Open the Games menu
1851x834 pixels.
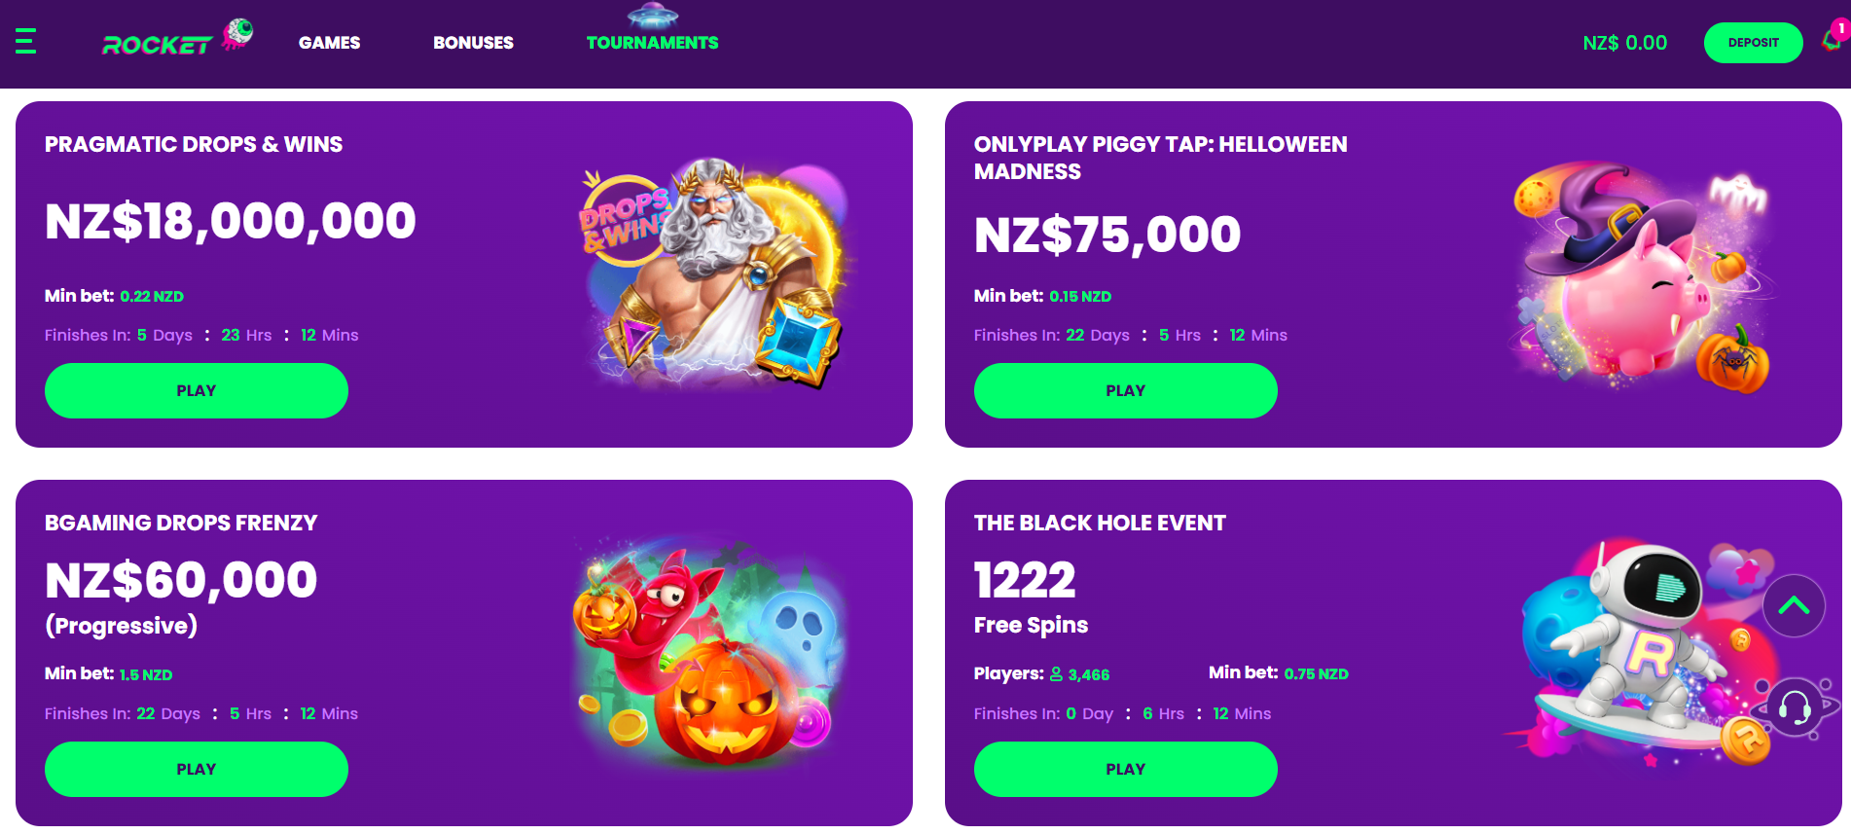tap(329, 43)
